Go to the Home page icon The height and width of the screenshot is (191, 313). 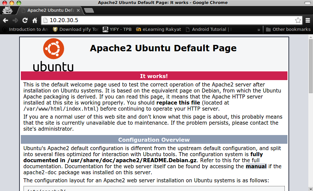click(x=35, y=20)
